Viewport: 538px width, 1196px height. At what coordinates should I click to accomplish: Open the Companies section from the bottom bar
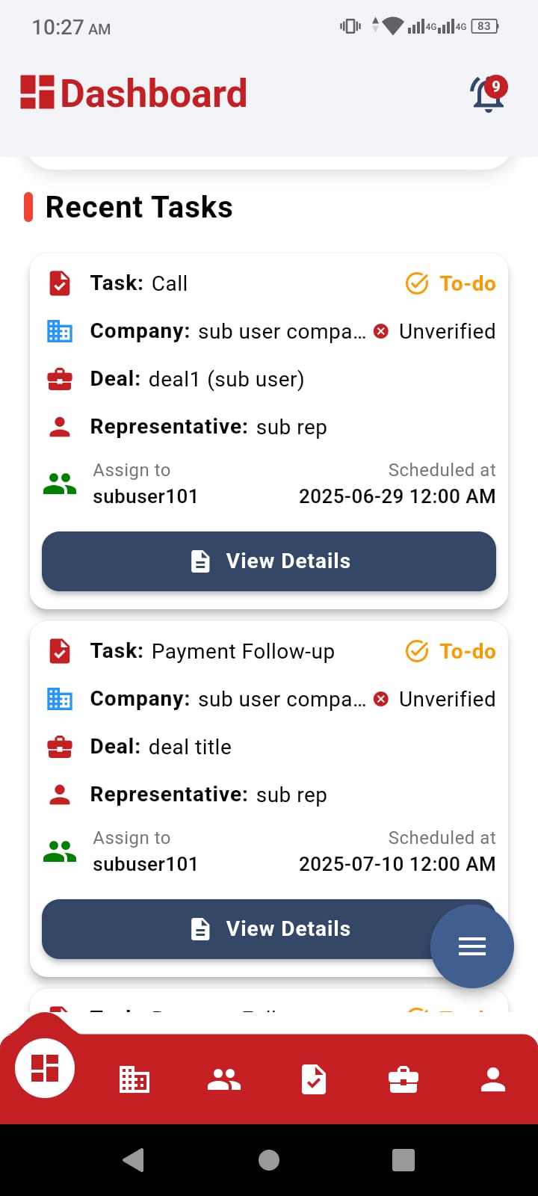pyautogui.click(x=134, y=1079)
